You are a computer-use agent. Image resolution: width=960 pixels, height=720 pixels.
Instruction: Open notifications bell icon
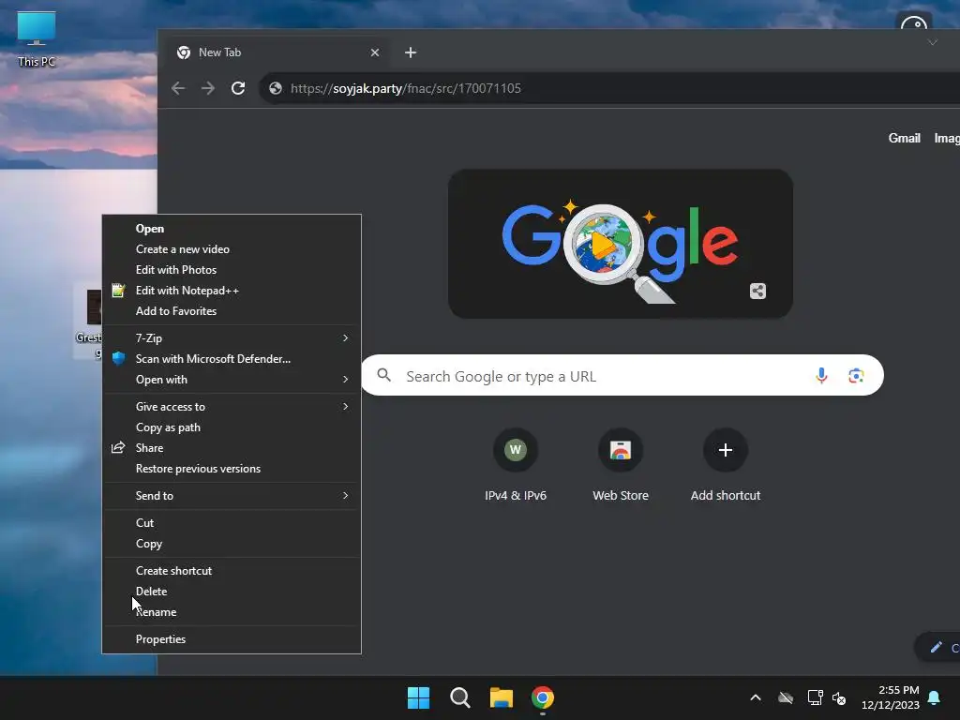pyautogui.click(x=935, y=697)
